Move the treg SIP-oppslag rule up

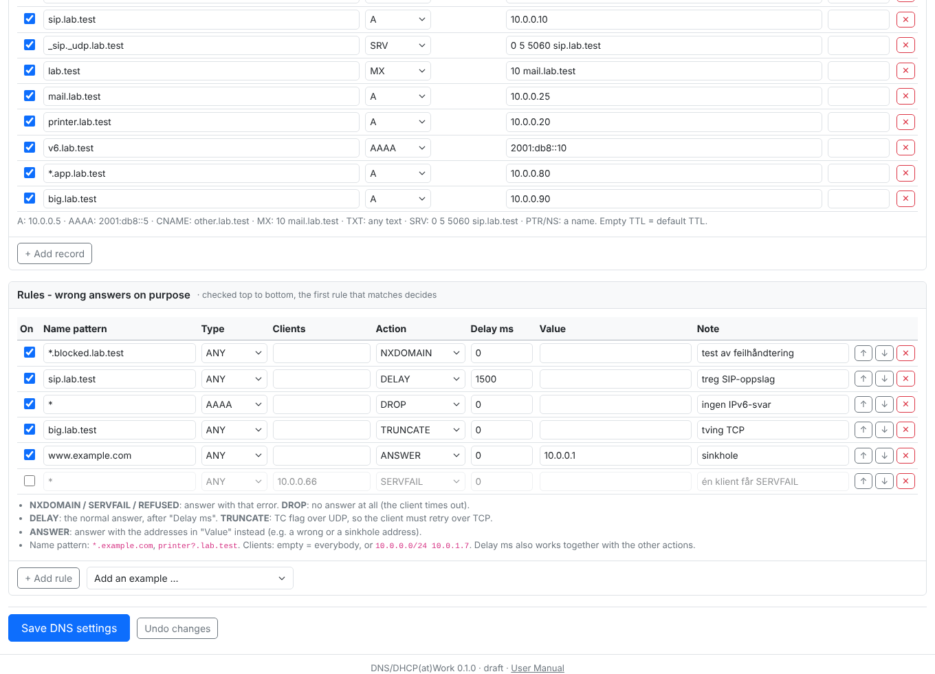[863, 379]
